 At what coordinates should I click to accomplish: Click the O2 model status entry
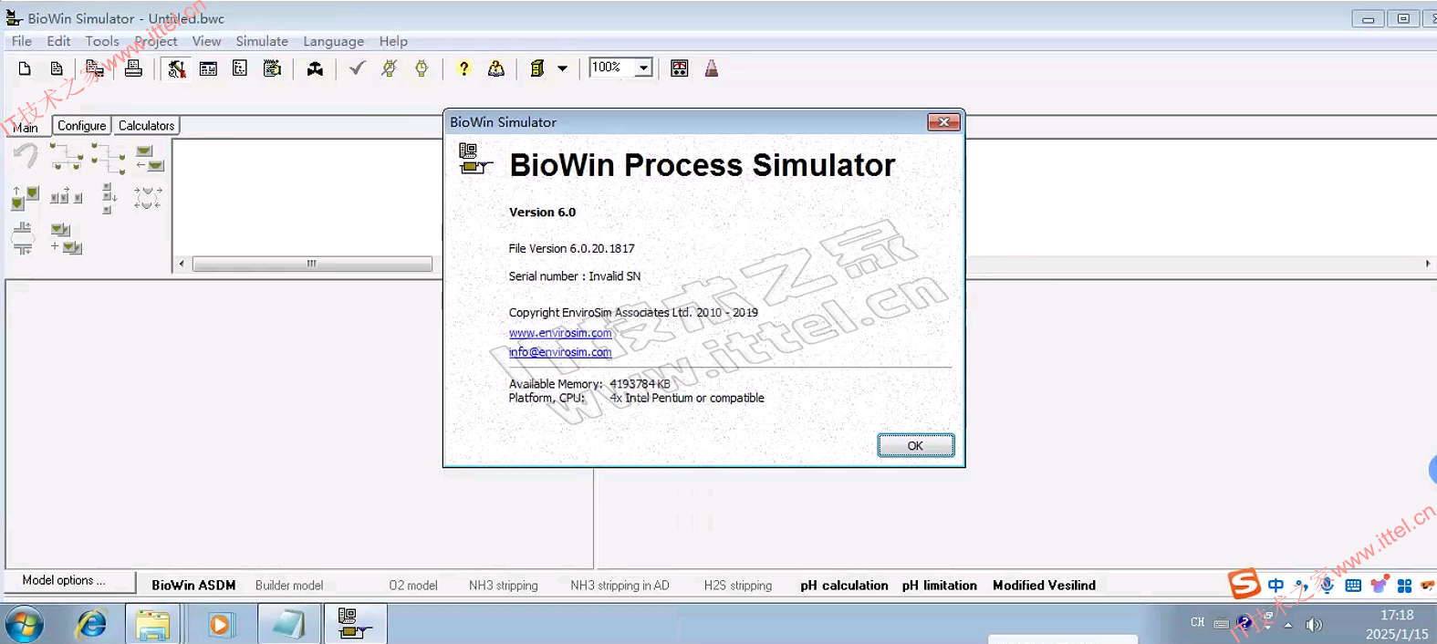coord(413,586)
